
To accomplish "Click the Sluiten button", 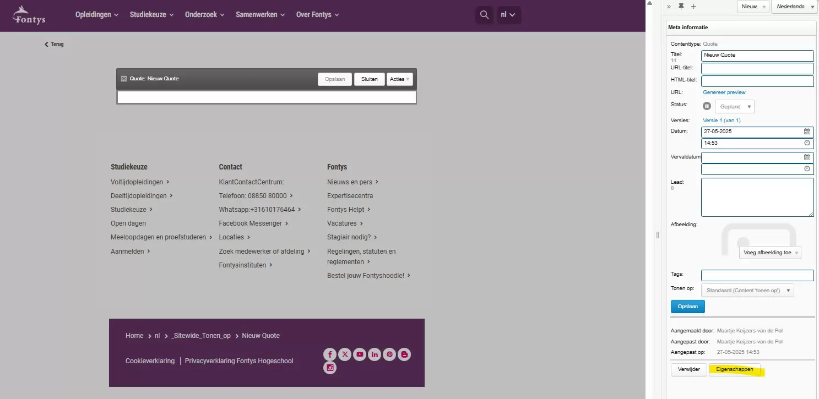I will [369, 79].
